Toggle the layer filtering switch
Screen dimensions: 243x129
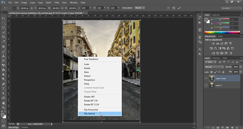[x=241, y=62]
